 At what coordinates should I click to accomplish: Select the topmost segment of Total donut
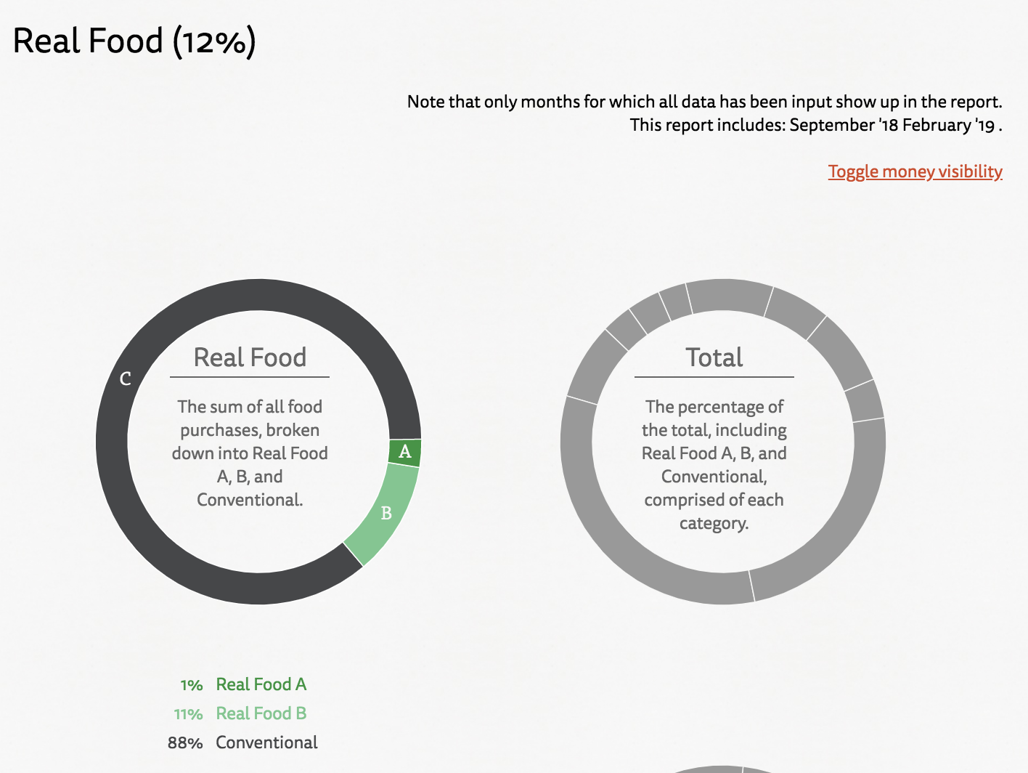coord(729,296)
